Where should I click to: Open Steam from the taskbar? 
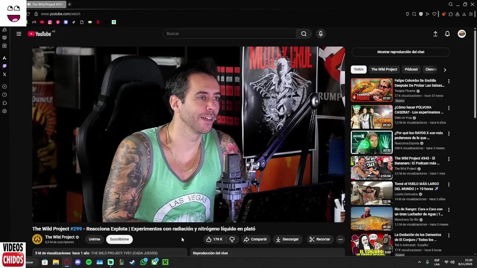coord(132,262)
